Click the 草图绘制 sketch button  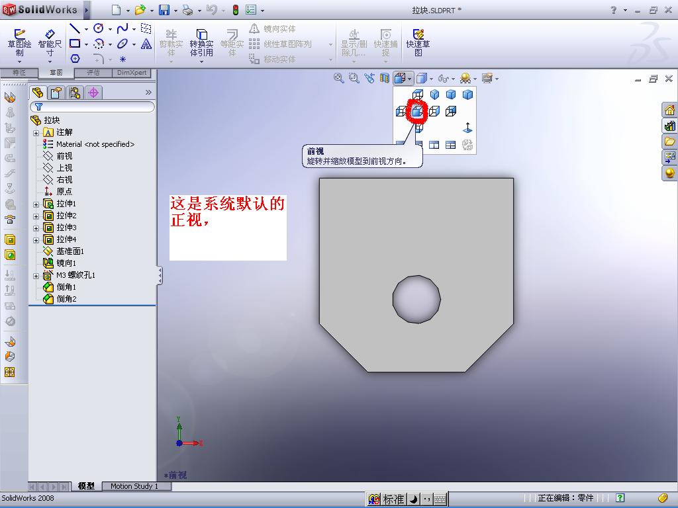(19, 43)
